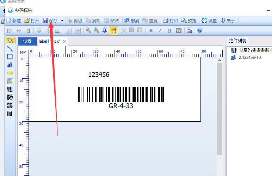Open the dropdown arrow next to 保存
The image size is (272, 176).
(x=62, y=21)
